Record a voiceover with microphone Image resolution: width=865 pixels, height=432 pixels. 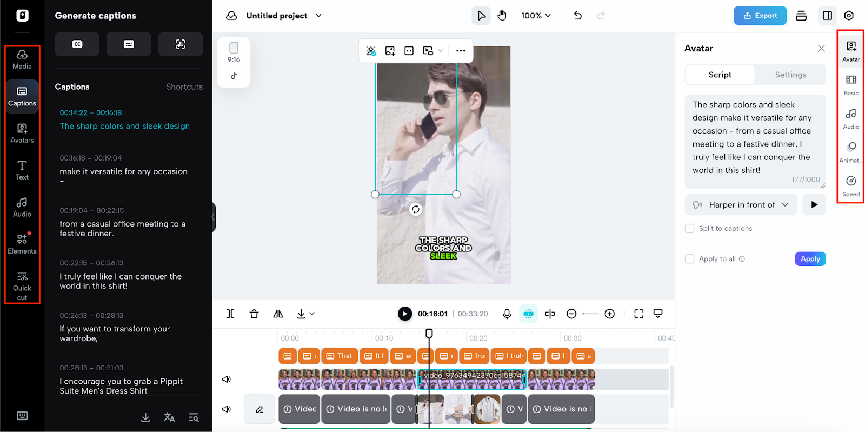[507, 314]
